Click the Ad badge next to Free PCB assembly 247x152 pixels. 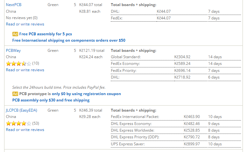point(15,34)
